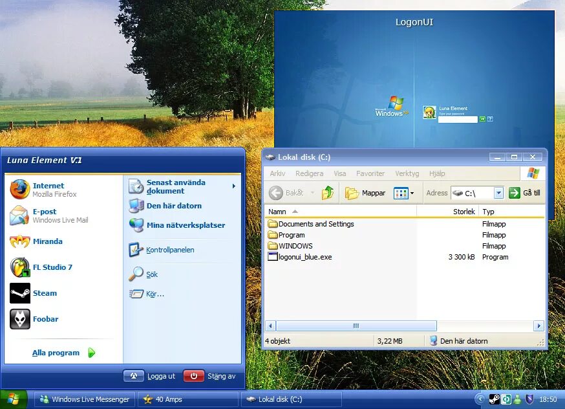Expand hidden tray icons arrow

pos(480,399)
